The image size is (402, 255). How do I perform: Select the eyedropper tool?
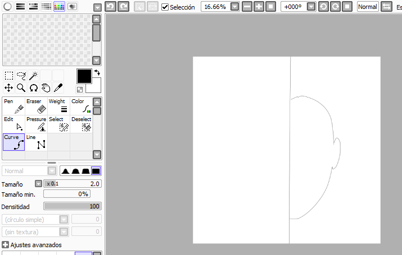point(58,87)
